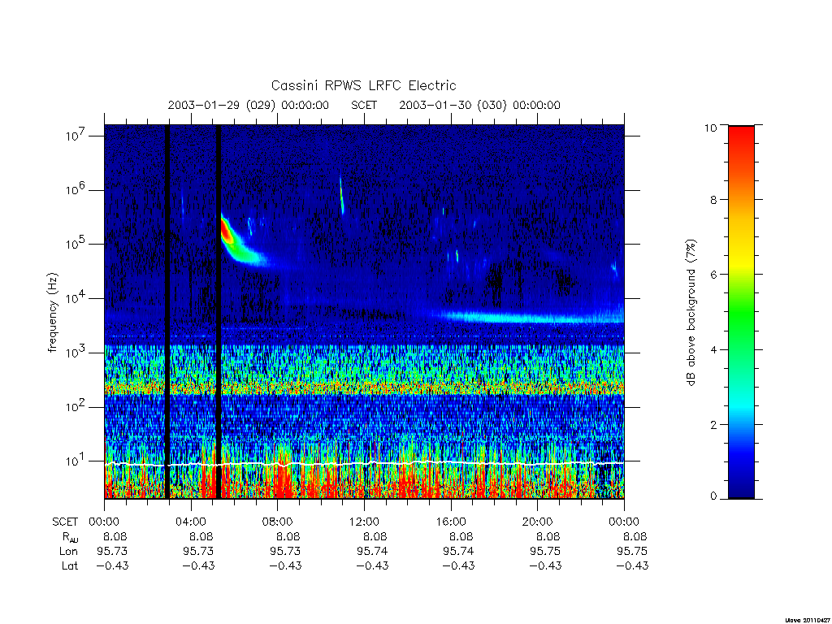The width and height of the screenshot is (832, 624).
Task: Click the colorbar tick label 4
Action: pyautogui.click(x=713, y=349)
